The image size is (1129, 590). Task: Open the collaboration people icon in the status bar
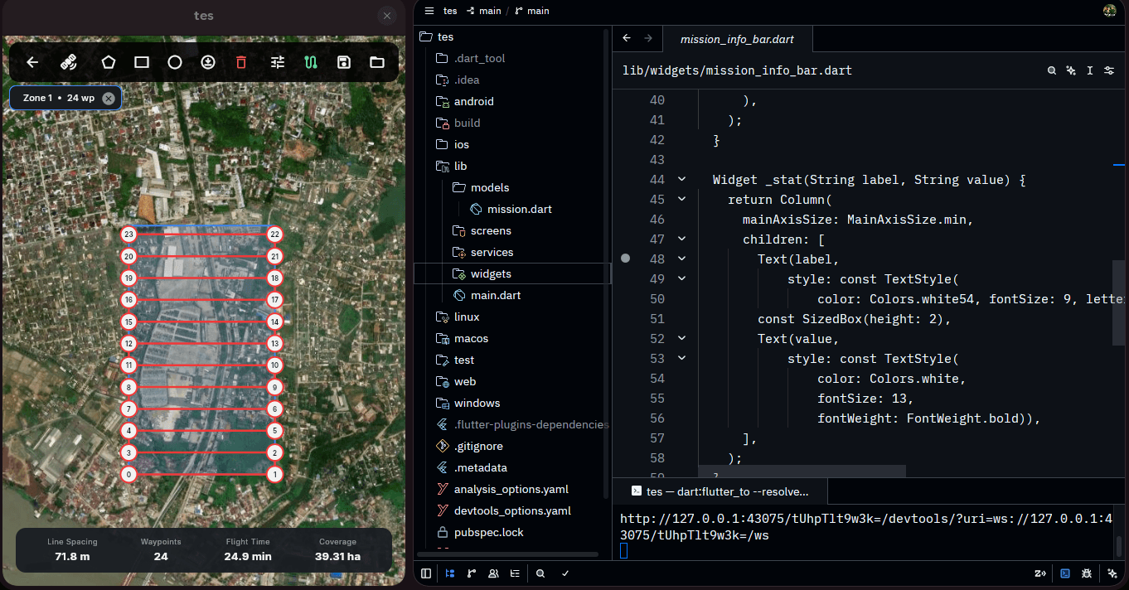(493, 573)
